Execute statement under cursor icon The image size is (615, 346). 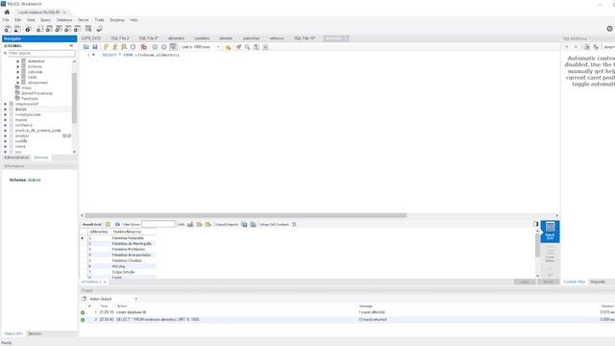(115, 47)
